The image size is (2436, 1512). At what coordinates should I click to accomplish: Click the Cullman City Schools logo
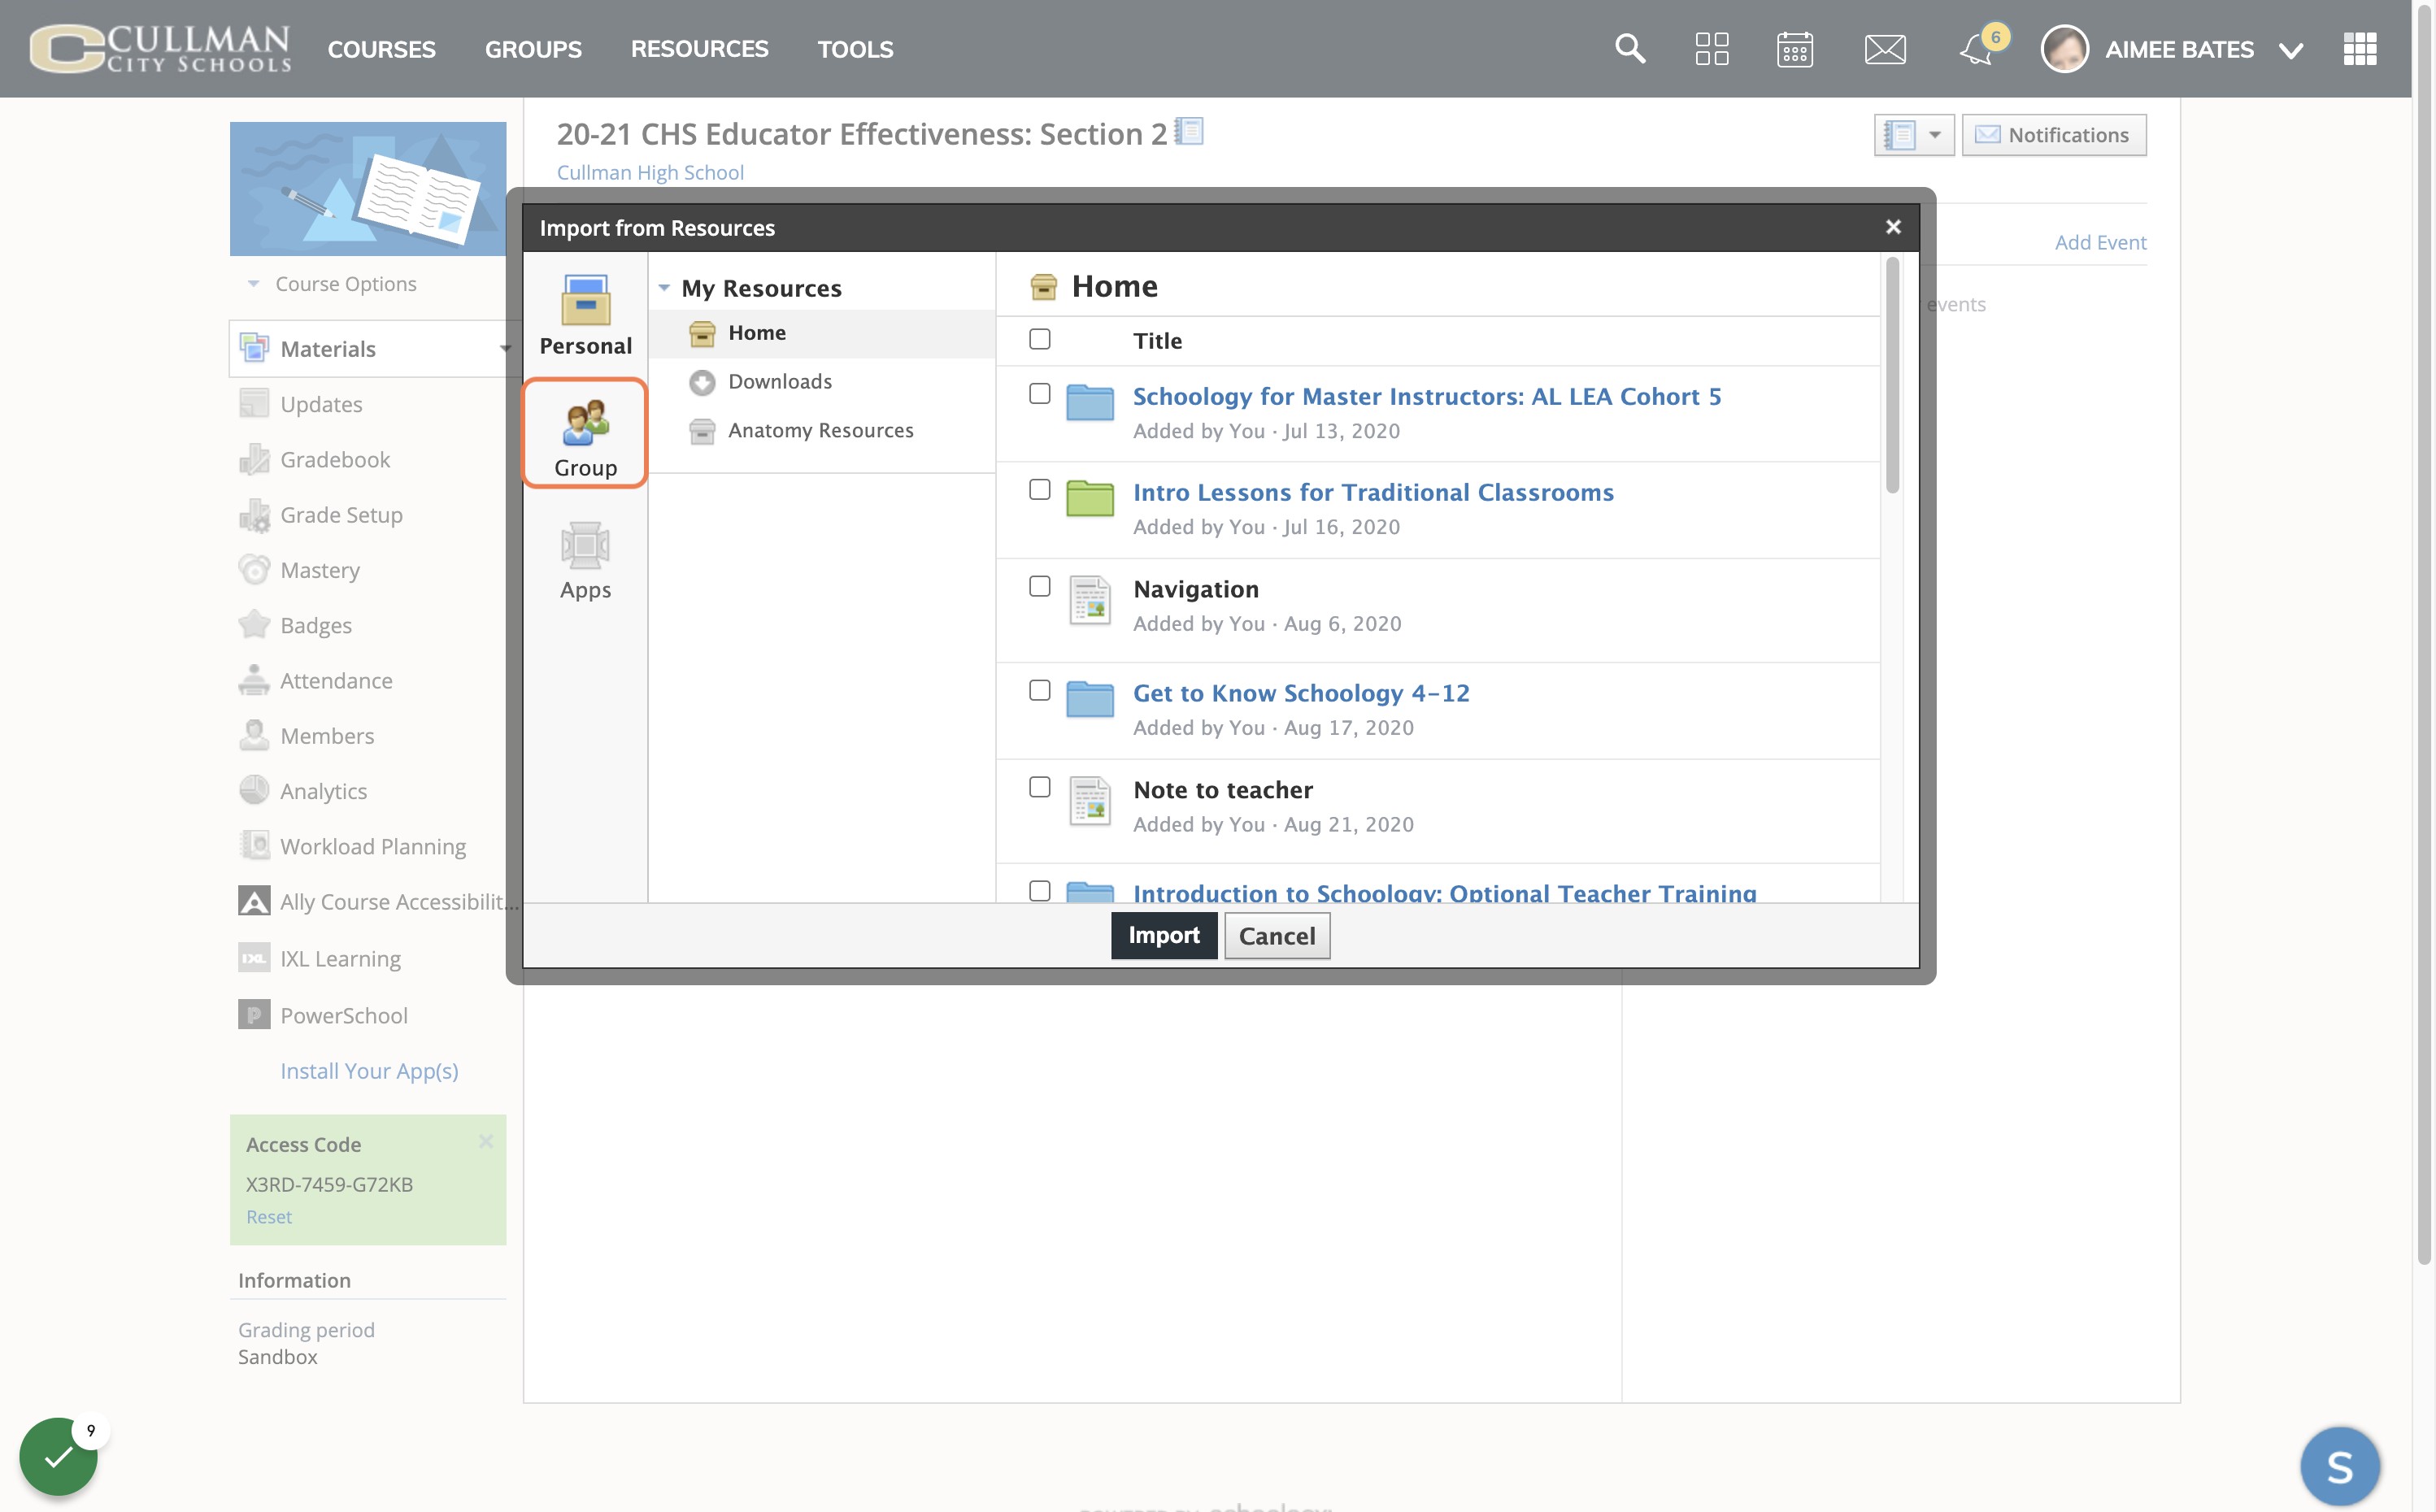coord(160,49)
